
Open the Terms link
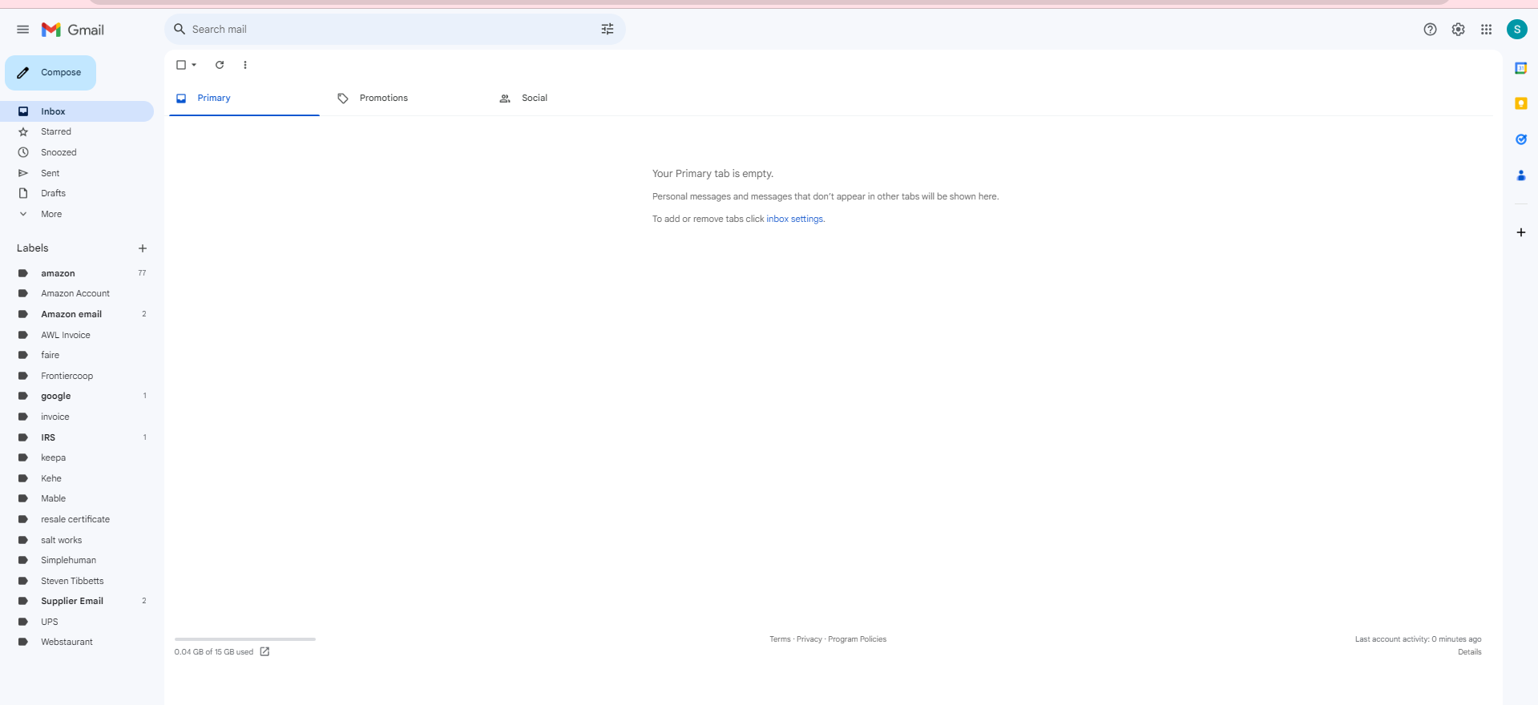click(780, 639)
